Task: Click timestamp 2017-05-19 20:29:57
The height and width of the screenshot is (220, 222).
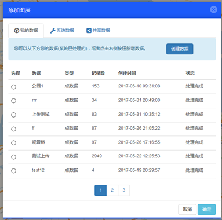Action: (x=139, y=170)
